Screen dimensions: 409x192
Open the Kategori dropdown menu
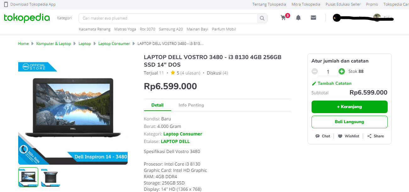click(x=64, y=18)
